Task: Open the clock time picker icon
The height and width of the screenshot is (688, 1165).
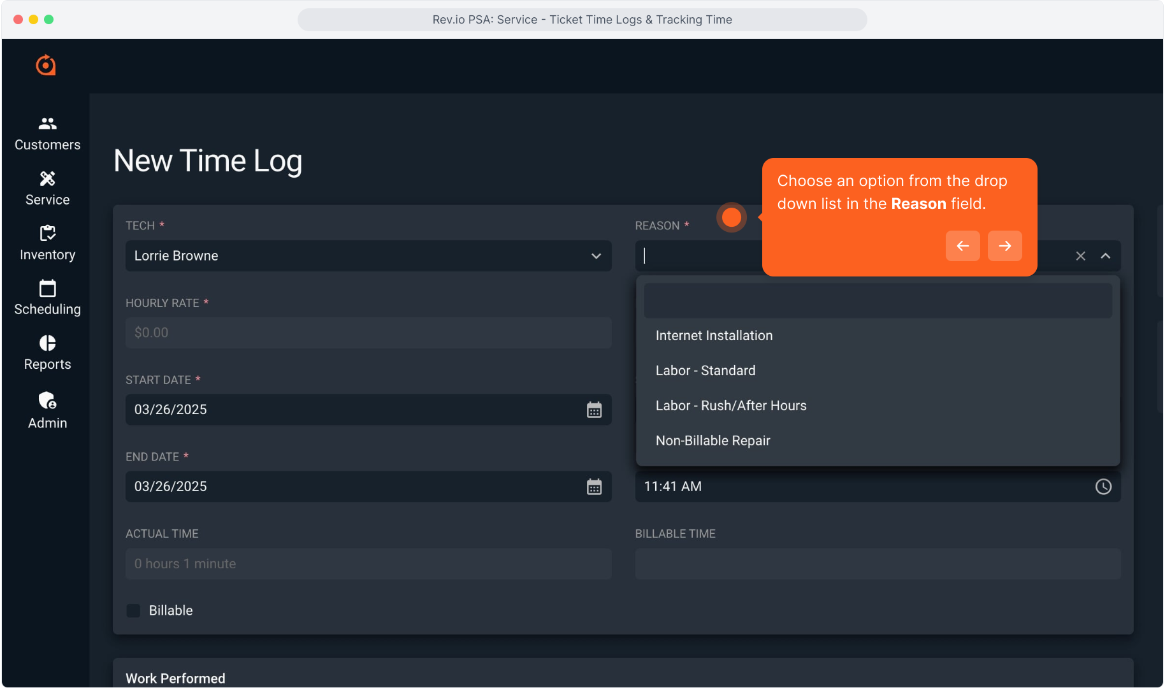Action: click(x=1103, y=487)
